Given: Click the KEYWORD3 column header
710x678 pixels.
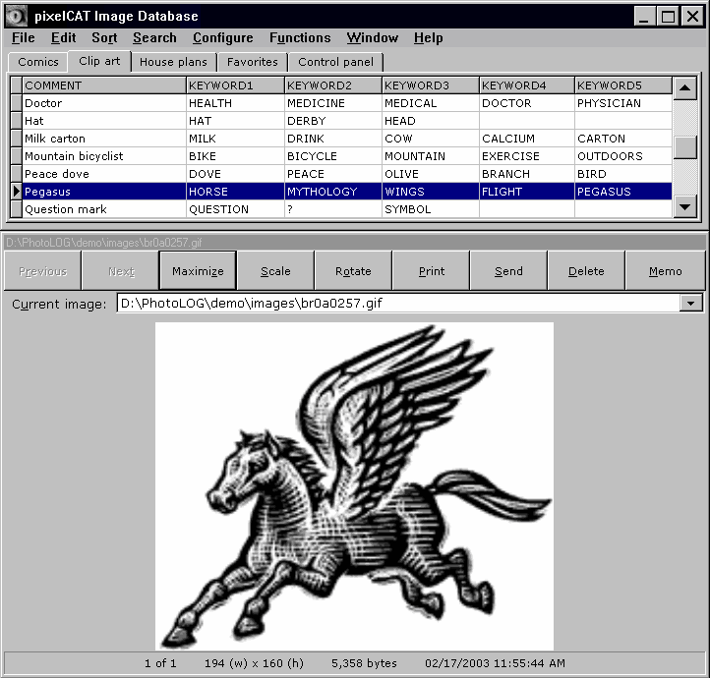Looking at the screenshot, I should pyautogui.click(x=431, y=85).
